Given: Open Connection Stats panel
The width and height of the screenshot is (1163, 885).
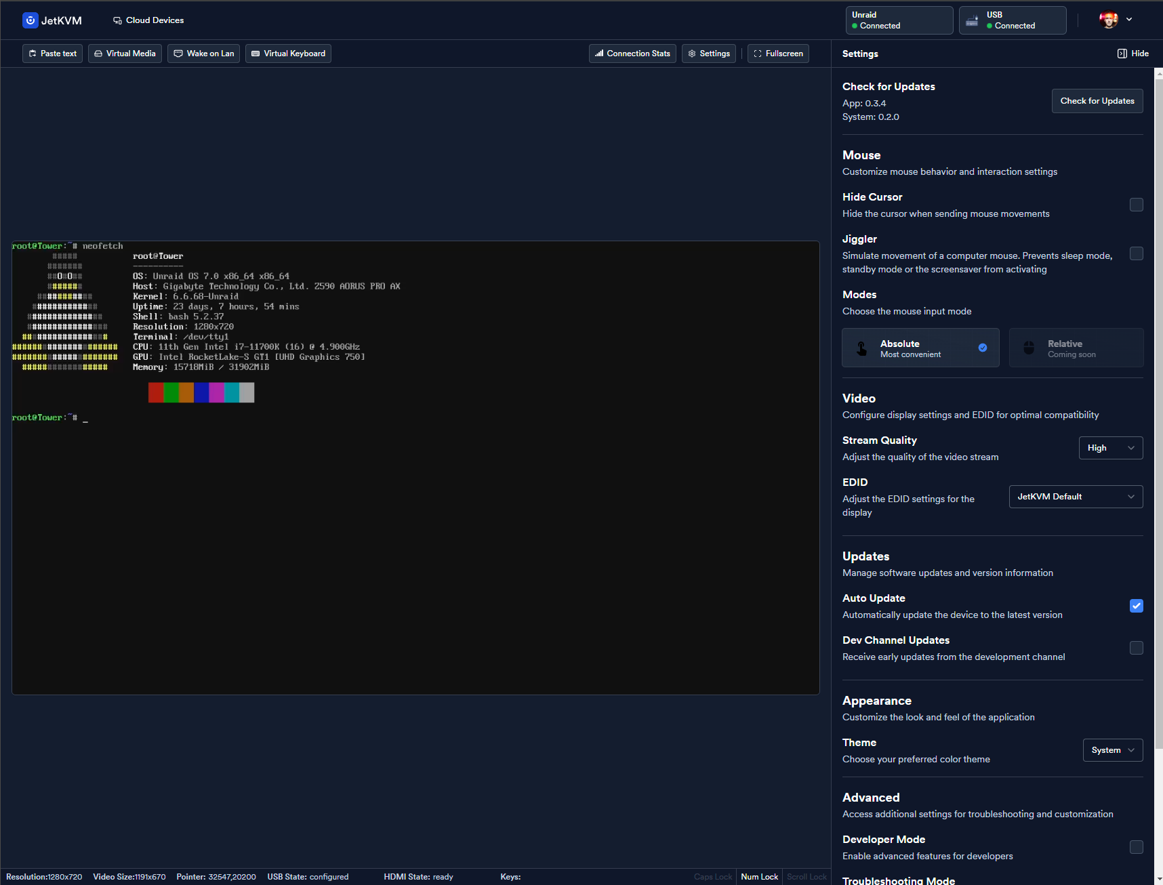Looking at the screenshot, I should pyautogui.click(x=632, y=54).
